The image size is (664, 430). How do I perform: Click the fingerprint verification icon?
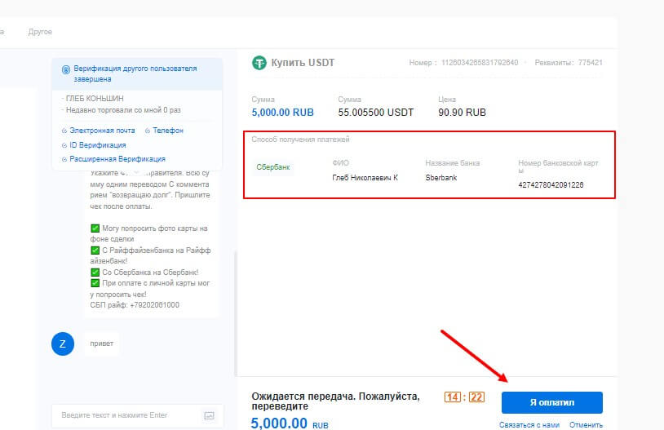(66, 69)
